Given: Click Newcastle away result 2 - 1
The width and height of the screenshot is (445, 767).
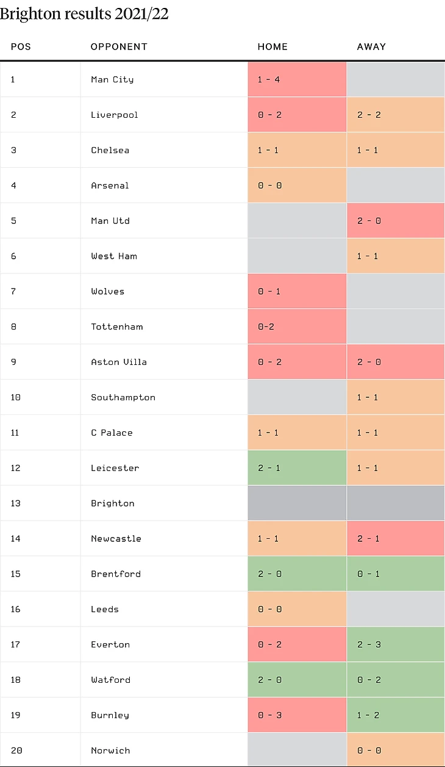Looking at the screenshot, I should point(369,539).
